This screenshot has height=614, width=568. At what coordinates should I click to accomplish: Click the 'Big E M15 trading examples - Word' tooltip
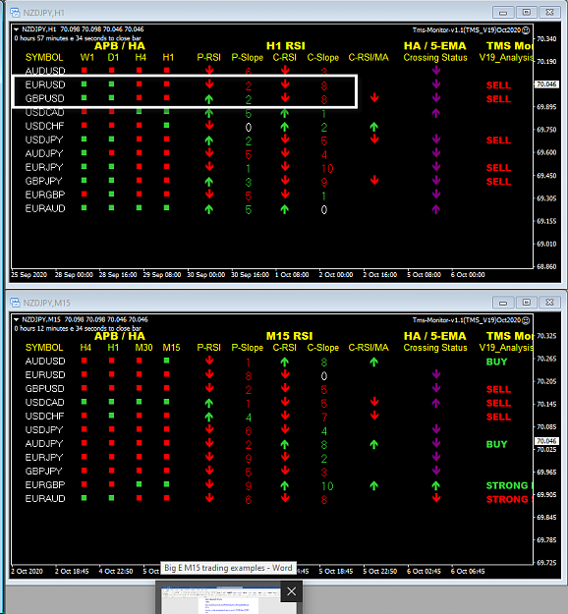tap(228, 568)
